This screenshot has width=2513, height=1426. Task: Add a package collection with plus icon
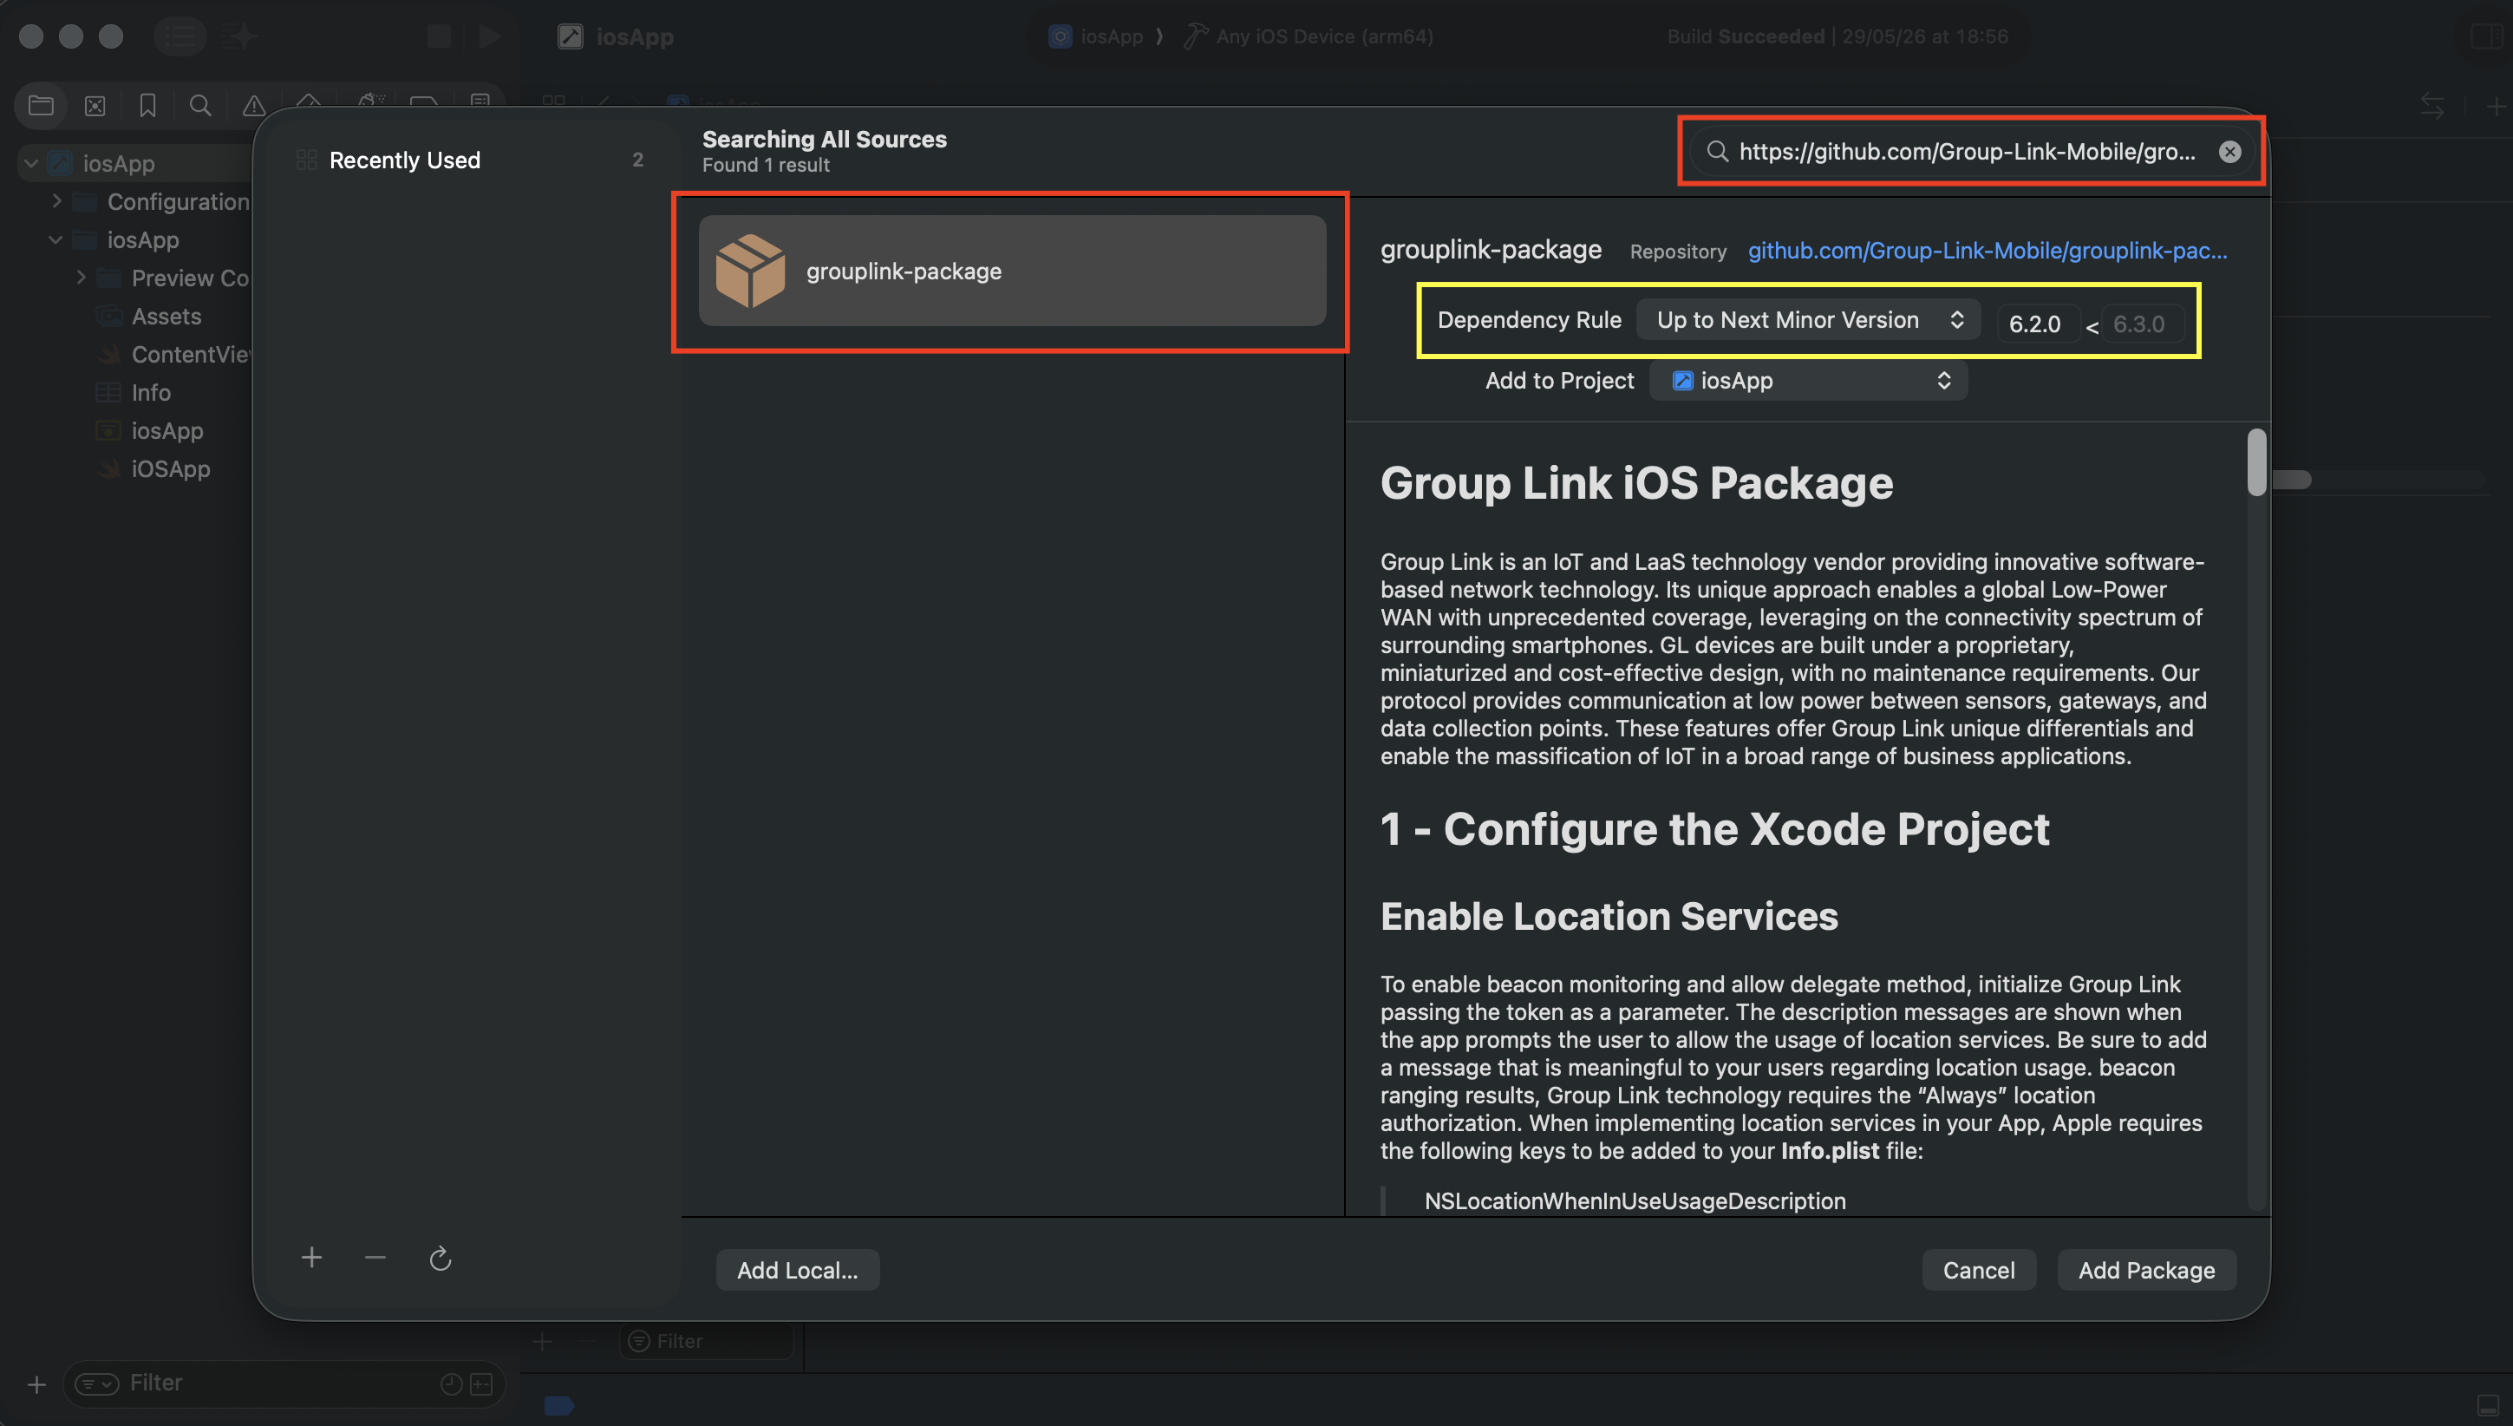(x=311, y=1258)
